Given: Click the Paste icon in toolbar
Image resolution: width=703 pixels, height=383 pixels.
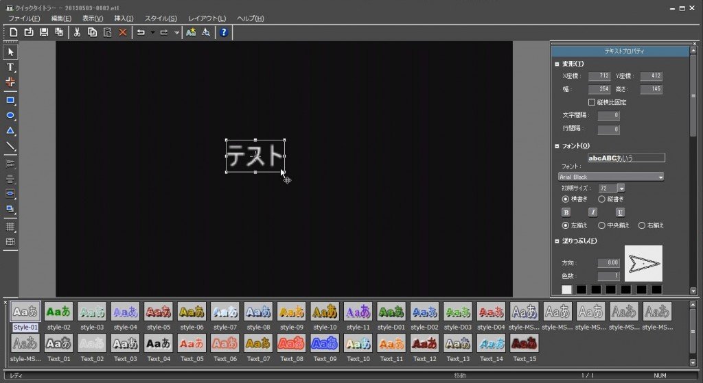Looking at the screenshot, I should click(108, 32).
